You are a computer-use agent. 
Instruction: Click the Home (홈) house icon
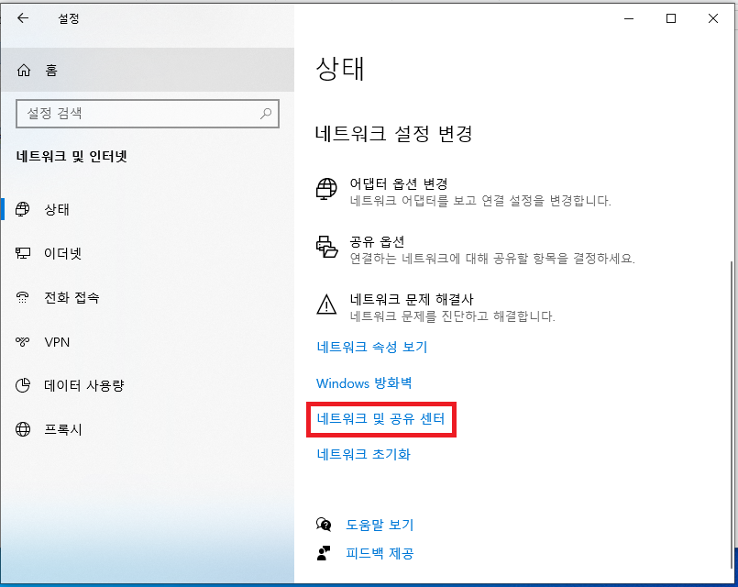(24, 70)
